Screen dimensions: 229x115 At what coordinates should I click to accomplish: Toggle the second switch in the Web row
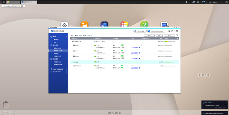click(122, 53)
